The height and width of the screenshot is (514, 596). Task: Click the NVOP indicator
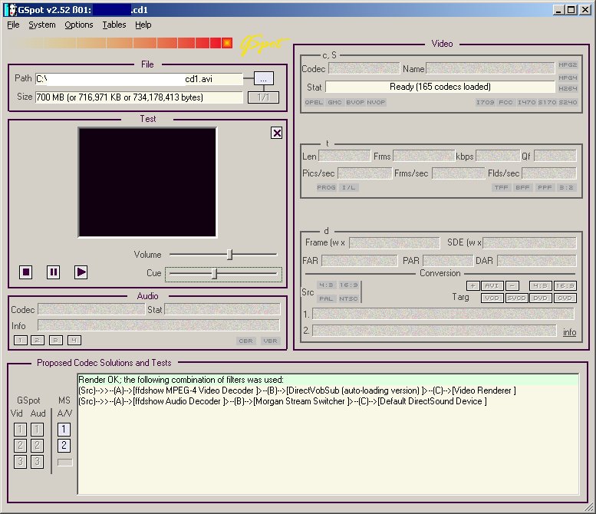coord(376,102)
